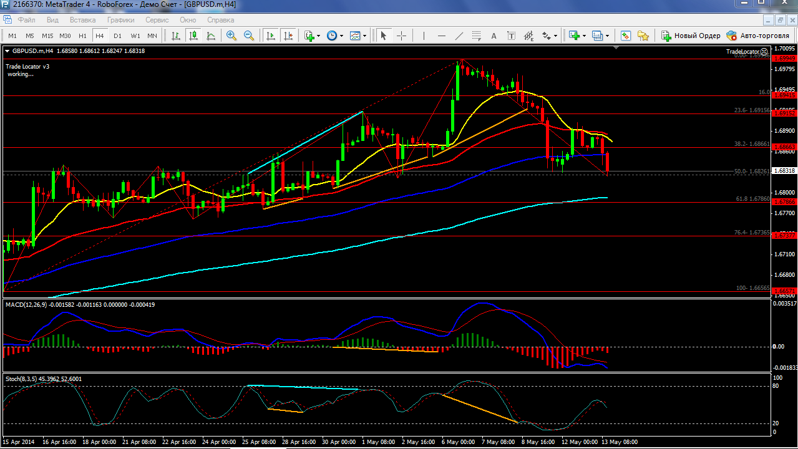Select the horizontal line drawing tool
The height and width of the screenshot is (449, 798).
tap(442, 36)
